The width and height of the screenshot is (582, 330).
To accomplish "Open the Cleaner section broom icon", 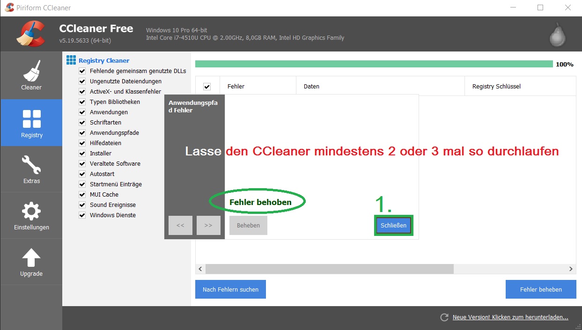I will tap(31, 71).
